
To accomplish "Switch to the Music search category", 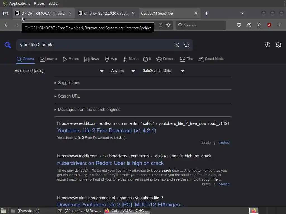I will click(x=130, y=59).
